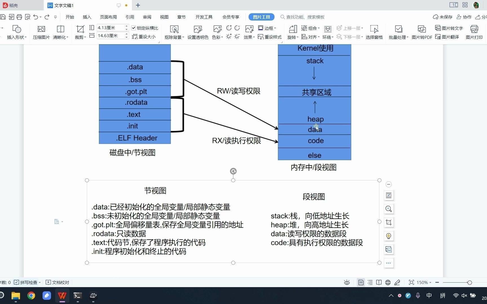The width and height of the screenshot is (487, 304).
Task: Toggle eye protection mode in status bar
Action: (x=346, y=282)
